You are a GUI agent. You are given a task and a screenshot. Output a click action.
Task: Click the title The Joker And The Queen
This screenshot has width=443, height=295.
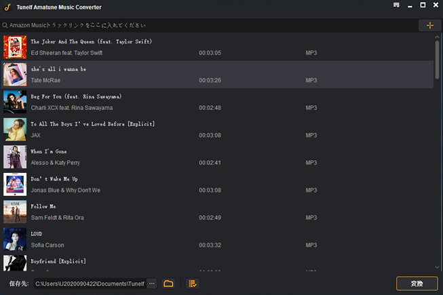[92, 41]
